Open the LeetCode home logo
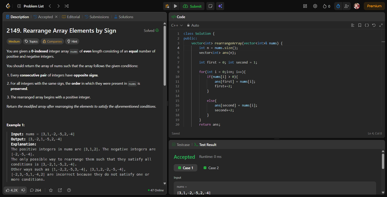The height and width of the screenshot is (197, 387). tap(9, 6)
